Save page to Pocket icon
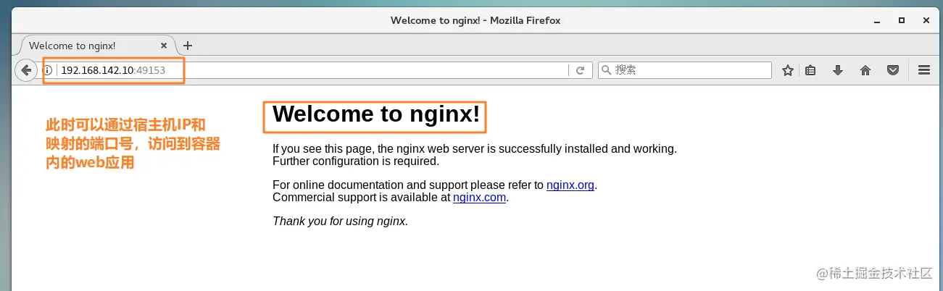Screen dimensions: 943x291 click(x=894, y=70)
